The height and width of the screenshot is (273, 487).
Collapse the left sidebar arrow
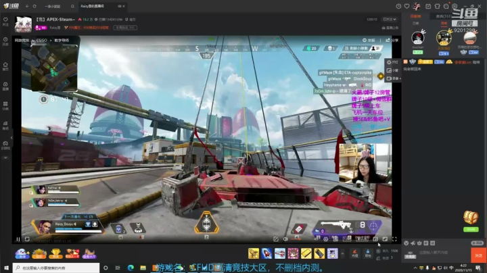tap(11, 137)
